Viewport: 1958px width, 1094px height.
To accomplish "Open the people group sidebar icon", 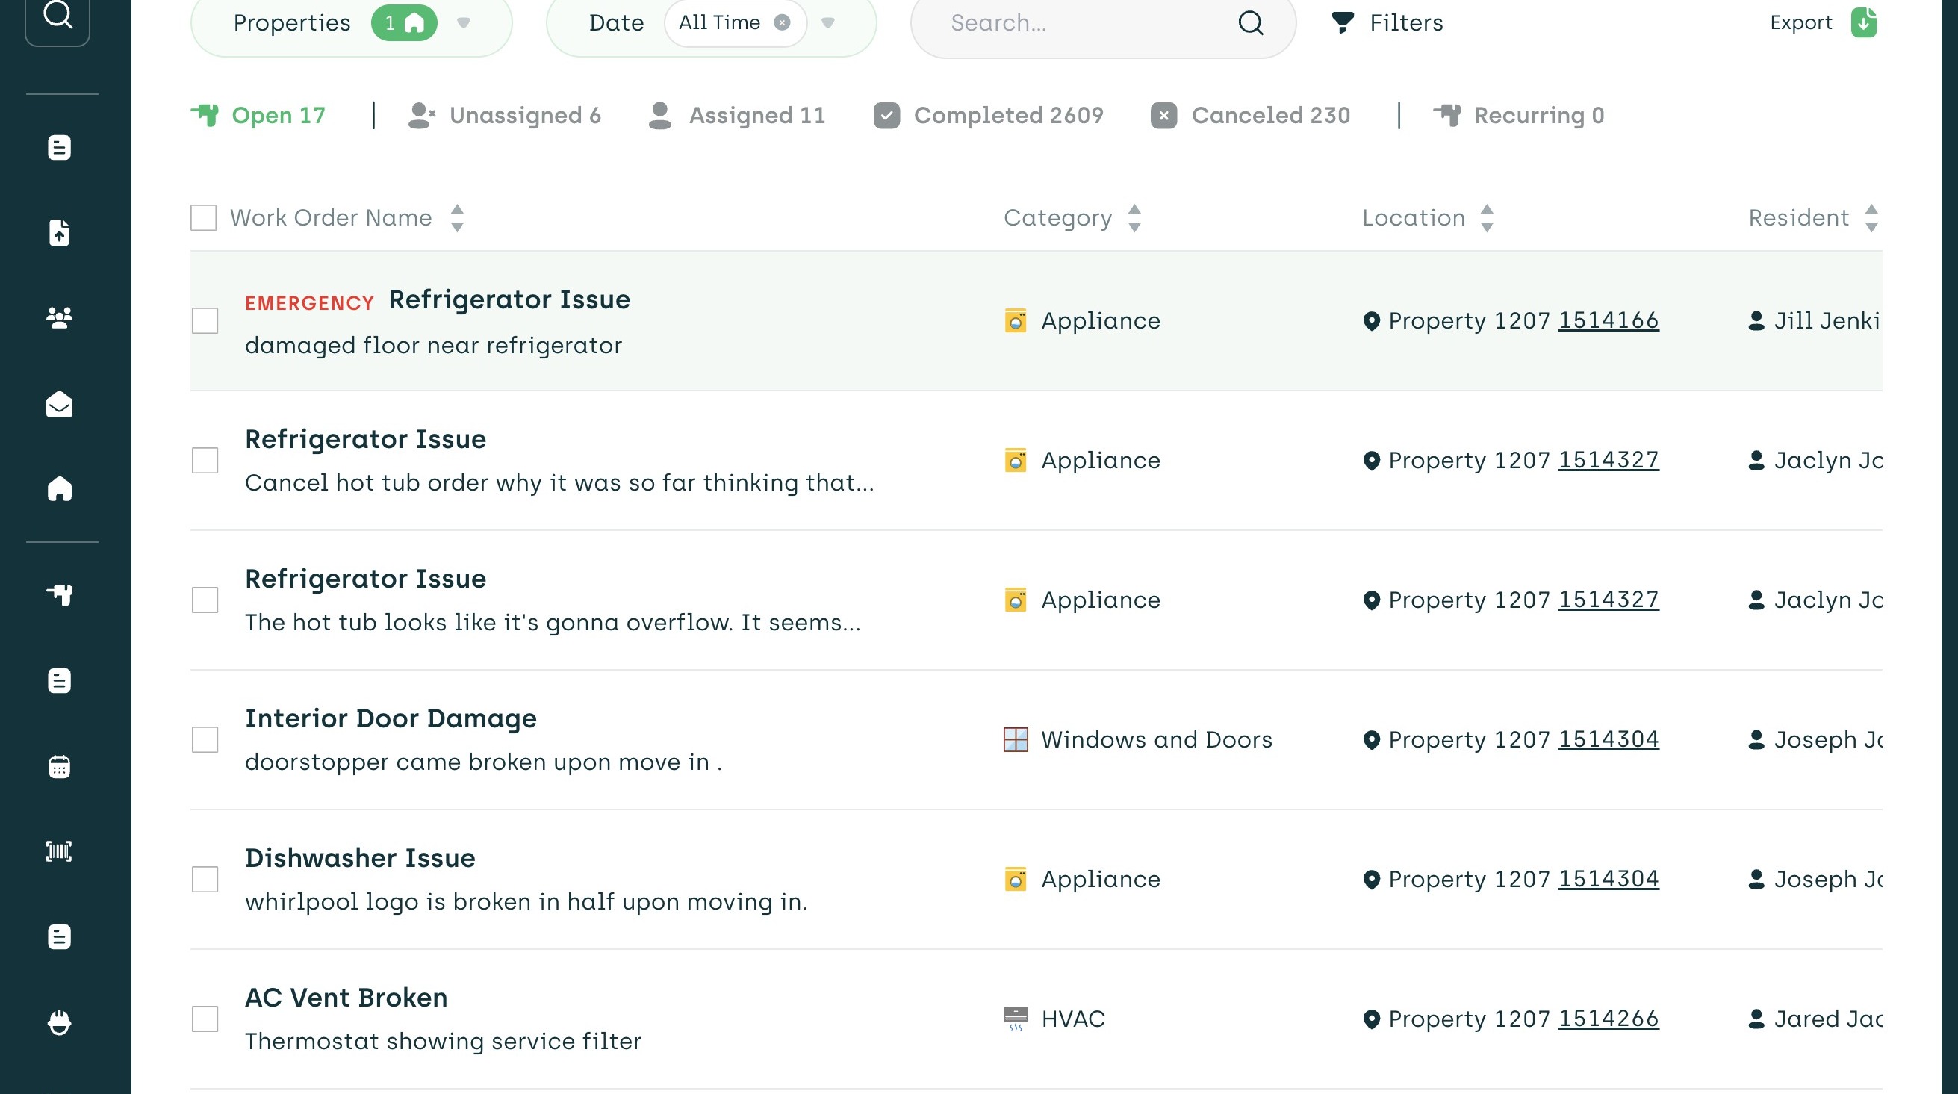I will coord(59,318).
